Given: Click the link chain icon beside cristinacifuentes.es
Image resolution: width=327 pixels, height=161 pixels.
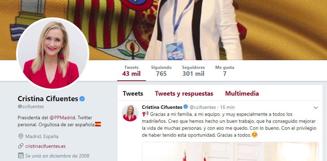Looking at the screenshot, I should click(20, 146).
